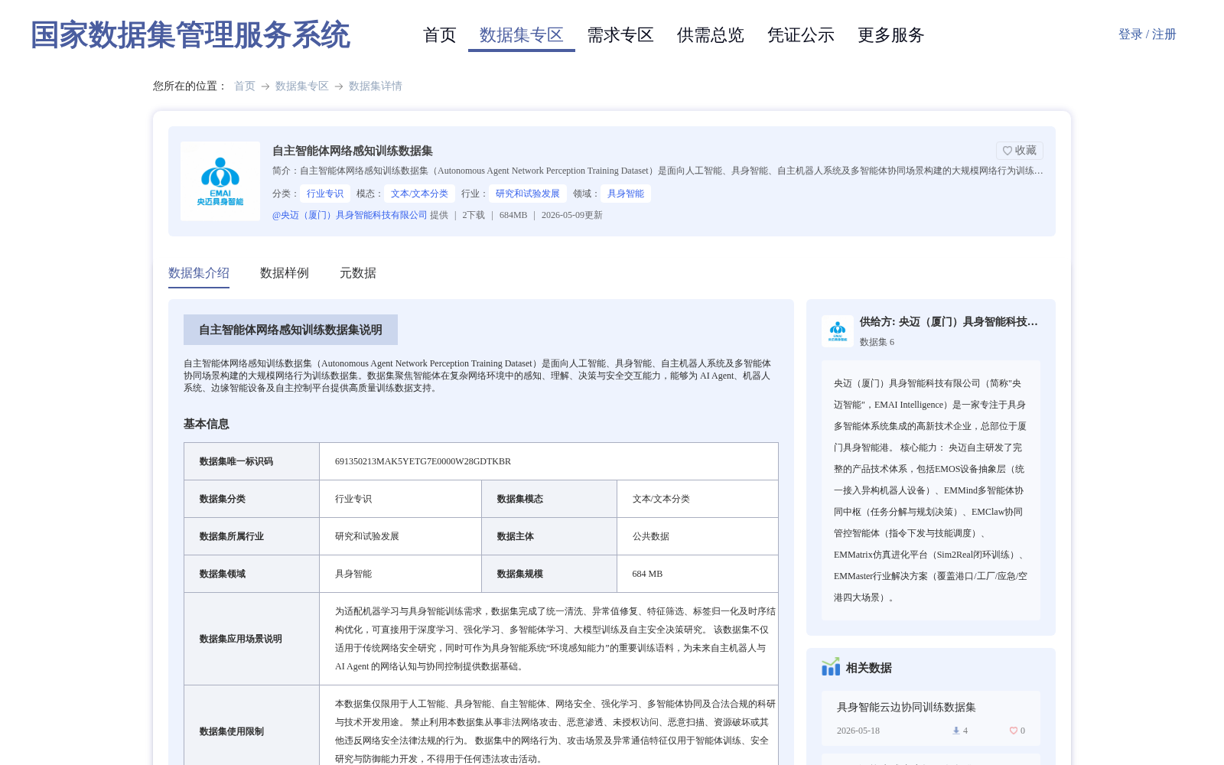Viewport: 1224px width, 765px height.
Task: Click the 数据集详情 breadcrumb item
Action: (376, 86)
